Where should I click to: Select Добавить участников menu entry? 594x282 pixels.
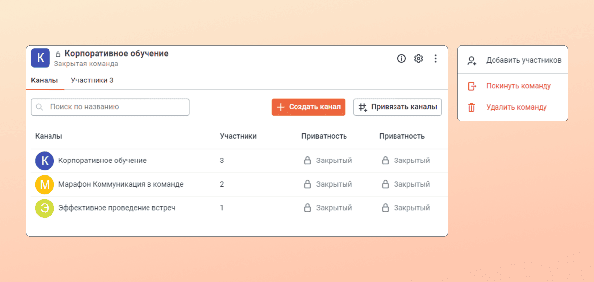[x=523, y=60]
